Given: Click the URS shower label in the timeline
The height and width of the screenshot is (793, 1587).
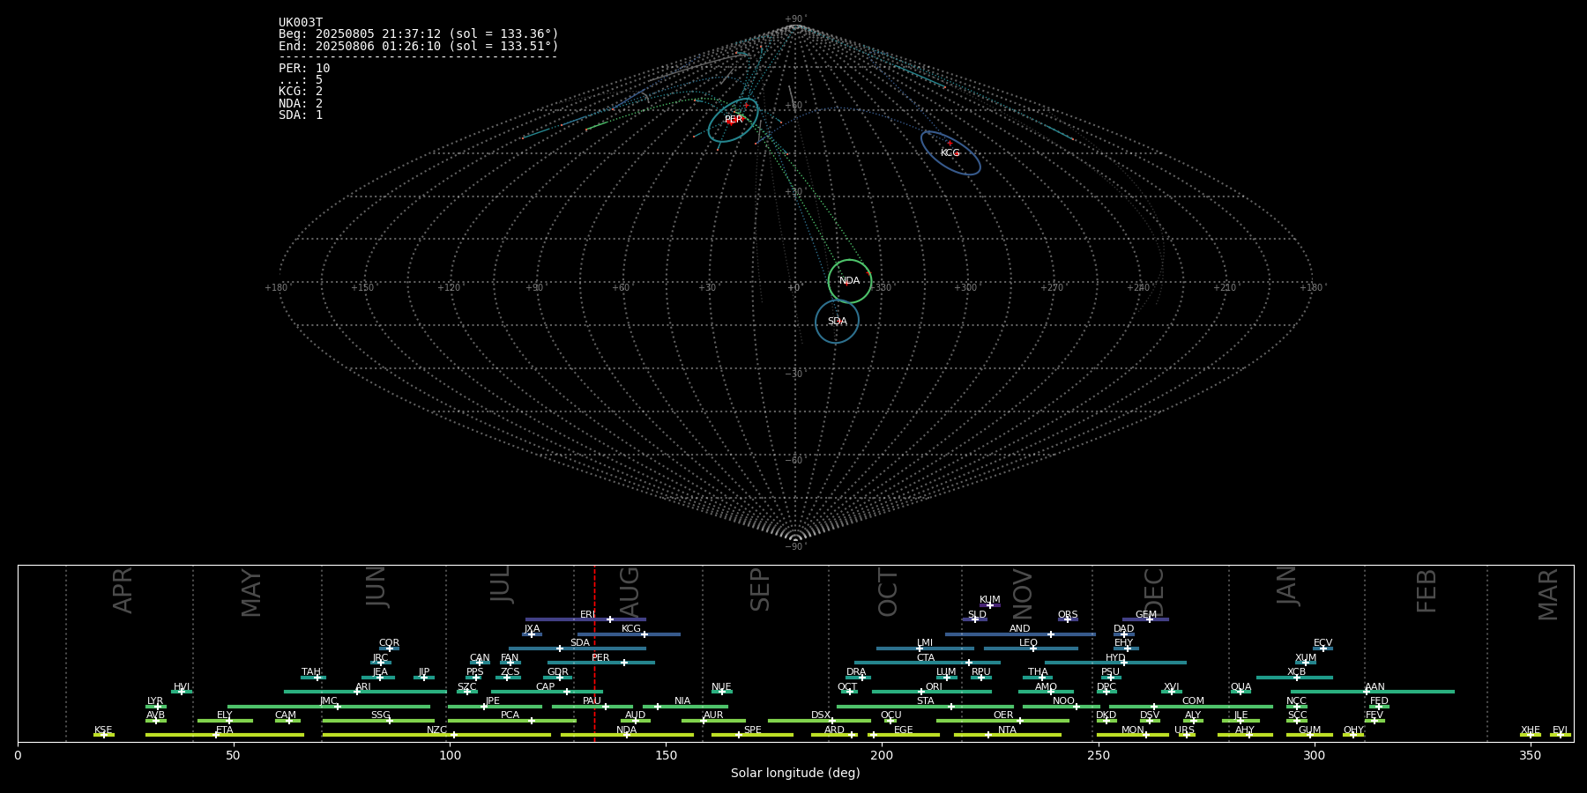Looking at the screenshot, I should [1184, 730].
